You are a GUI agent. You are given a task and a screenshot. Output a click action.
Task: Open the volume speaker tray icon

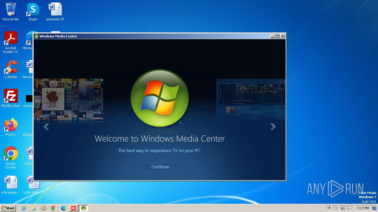[336, 208]
